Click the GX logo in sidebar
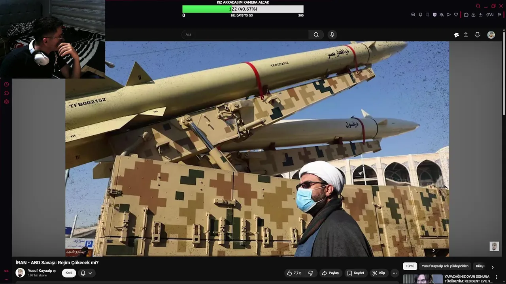 pyautogui.click(x=6, y=271)
